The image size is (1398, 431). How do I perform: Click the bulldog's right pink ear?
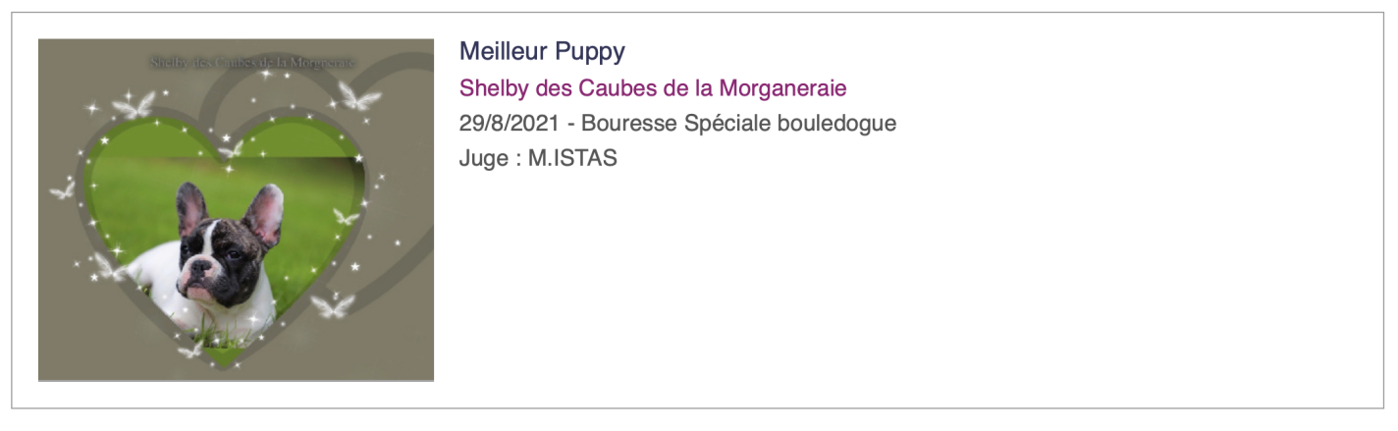263,211
